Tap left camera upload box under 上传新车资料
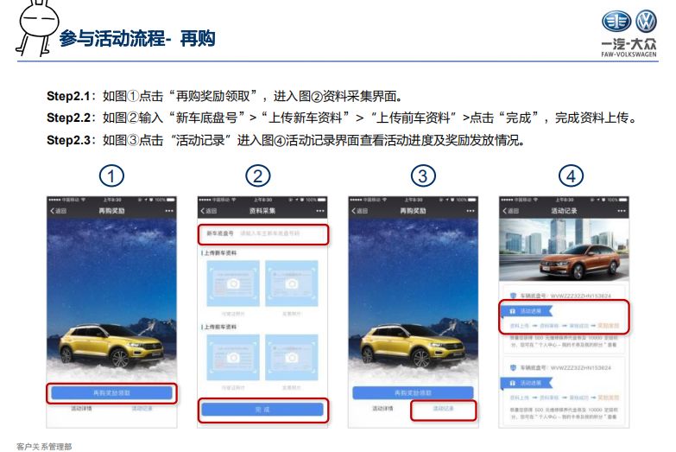This screenshot has width=676, height=452. point(233,283)
